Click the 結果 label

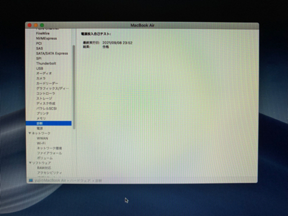point(87,47)
